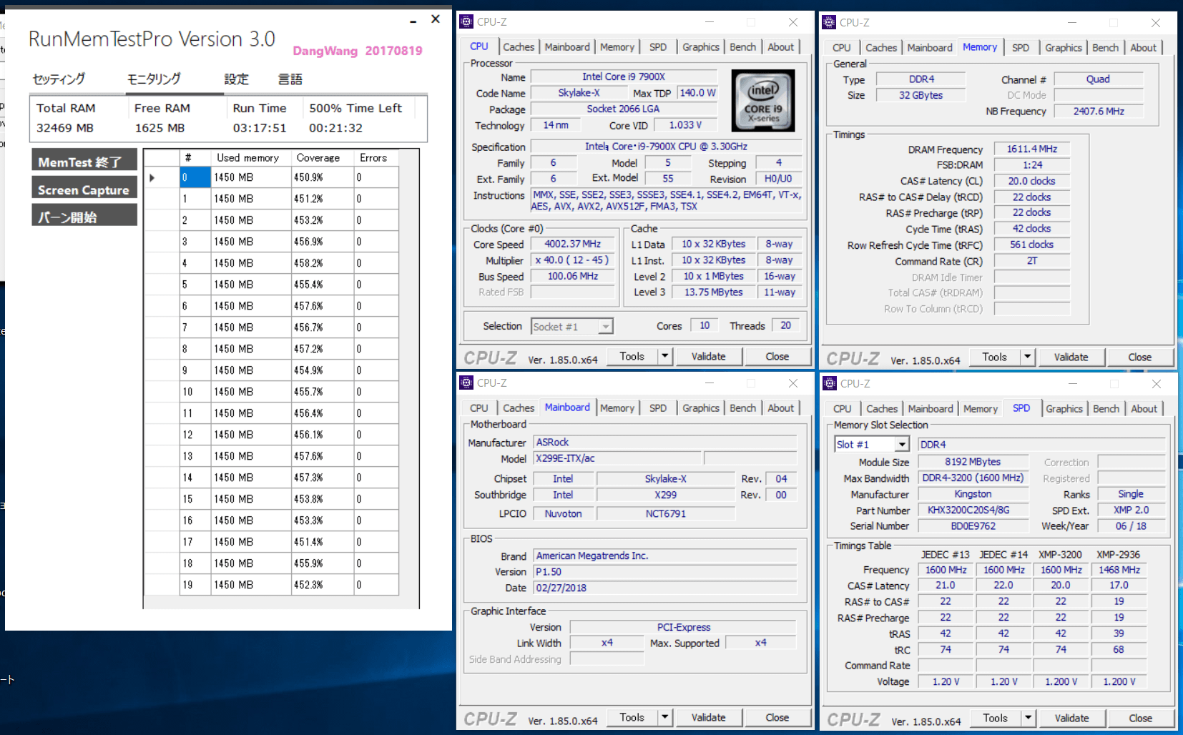Open the モニタリング tab in RunMemTestPro
Screen dimensions: 1183x735
click(x=154, y=79)
